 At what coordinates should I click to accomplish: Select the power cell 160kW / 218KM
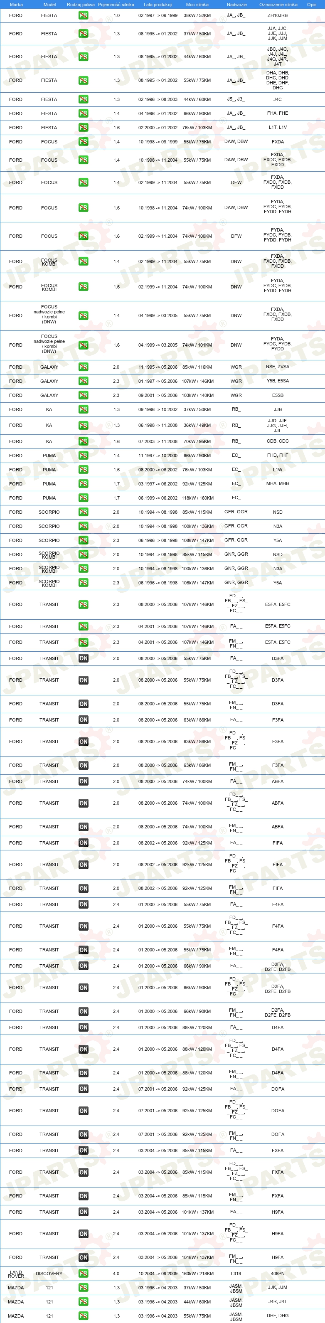click(x=197, y=1274)
